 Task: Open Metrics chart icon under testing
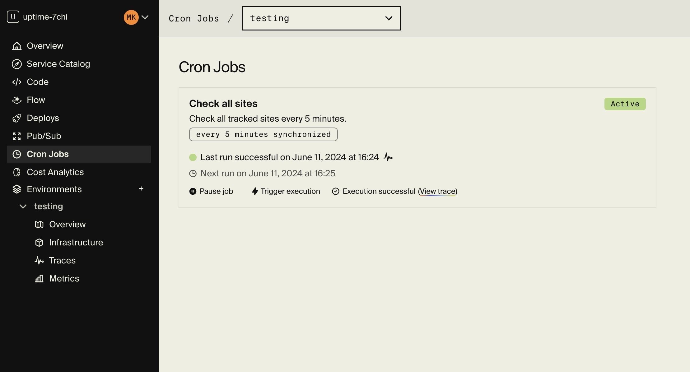coord(39,278)
